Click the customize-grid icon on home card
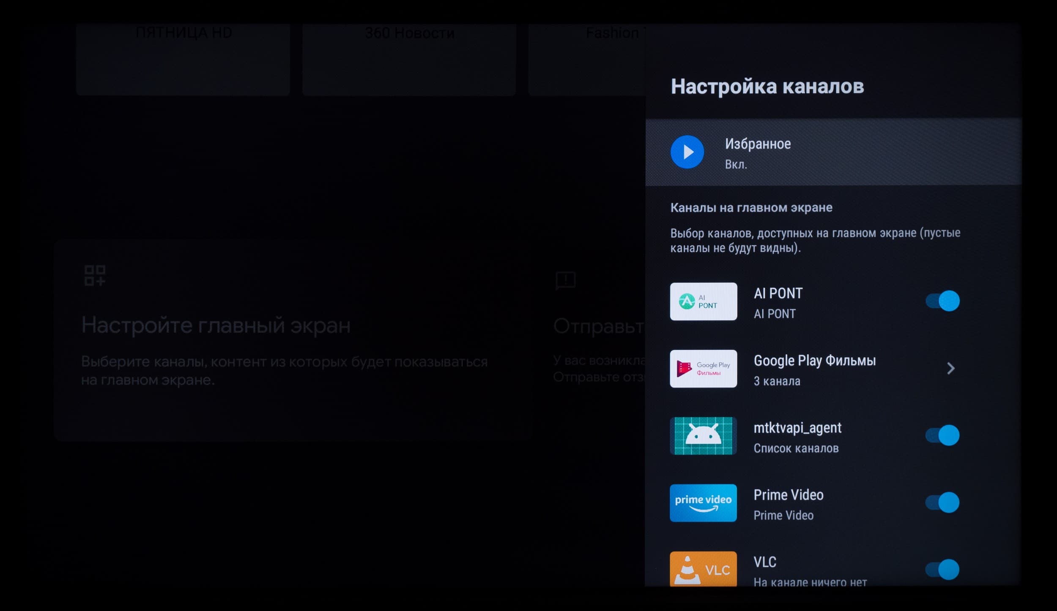Image resolution: width=1057 pixels, height=611 pixels. pos(95,276)
